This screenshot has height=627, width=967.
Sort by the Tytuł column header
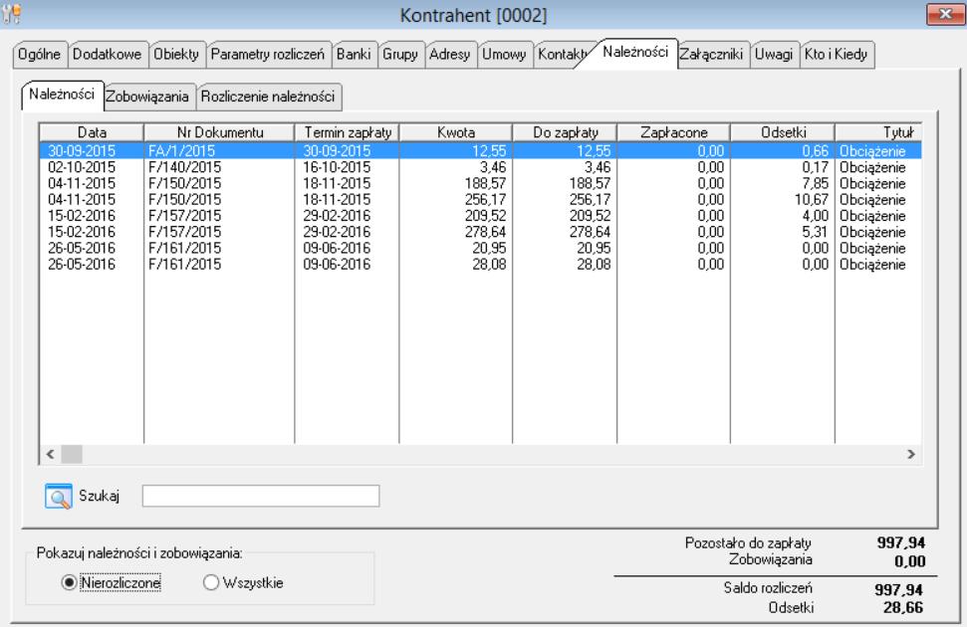coord(879,132)
